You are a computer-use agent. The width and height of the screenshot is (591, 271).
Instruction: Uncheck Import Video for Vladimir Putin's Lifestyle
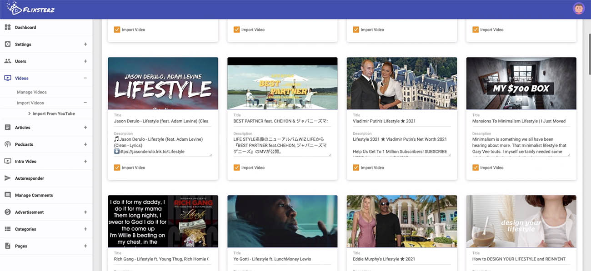tap(356, 168)
